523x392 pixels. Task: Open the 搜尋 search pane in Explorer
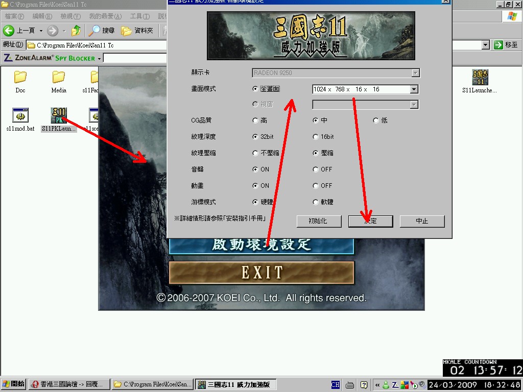click(102, 31)
